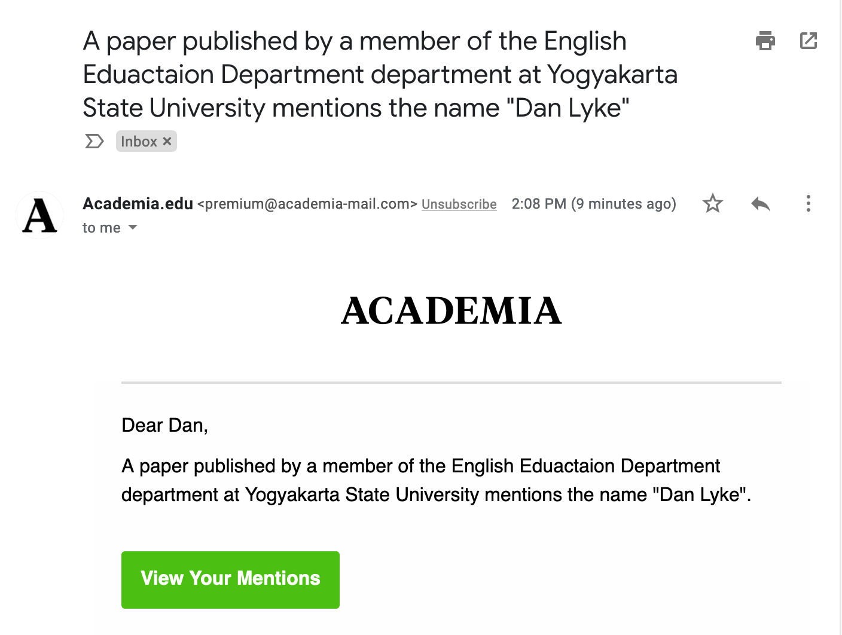Open the three-dot More options menu
Viewport: 842px width, 635px height.
point(808,204)
